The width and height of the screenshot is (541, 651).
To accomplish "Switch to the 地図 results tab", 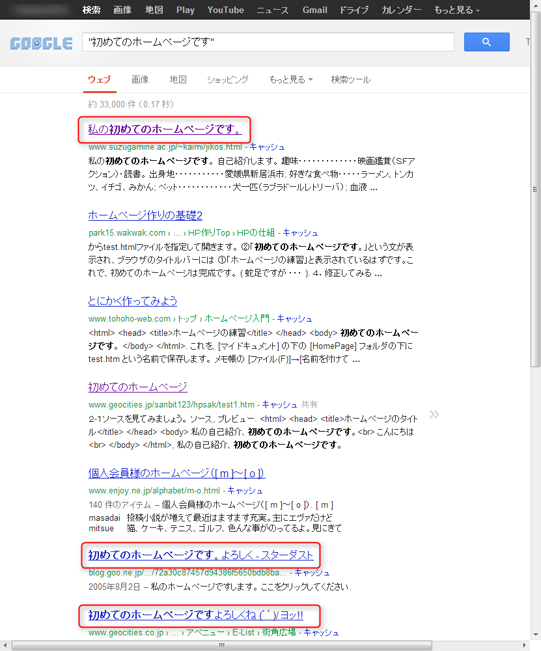I will [178, 79].
